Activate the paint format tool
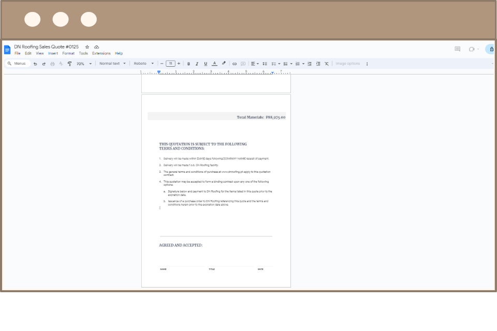Screen dimensions: 497x331 69,64
